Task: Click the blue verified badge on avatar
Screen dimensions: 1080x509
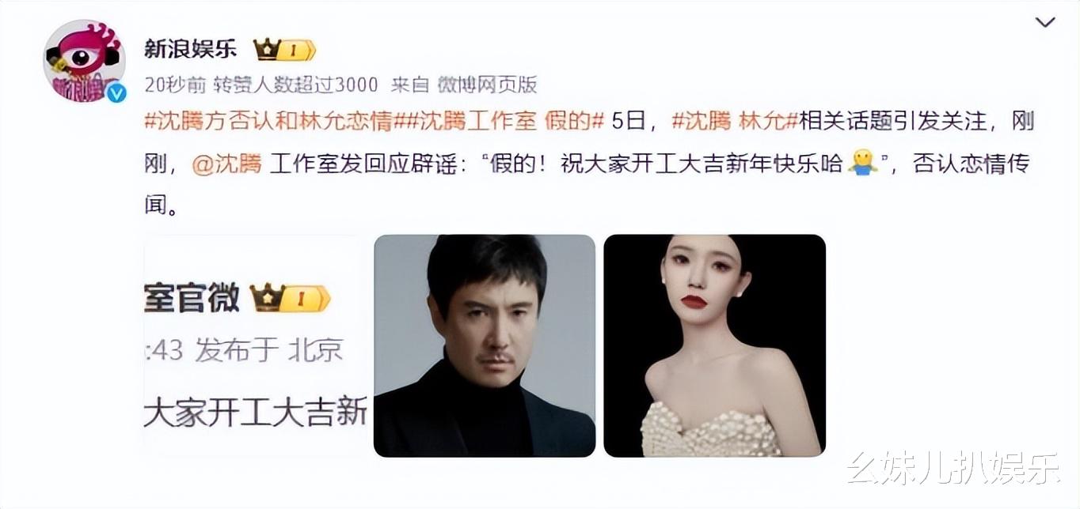Action: pos(116,93)
